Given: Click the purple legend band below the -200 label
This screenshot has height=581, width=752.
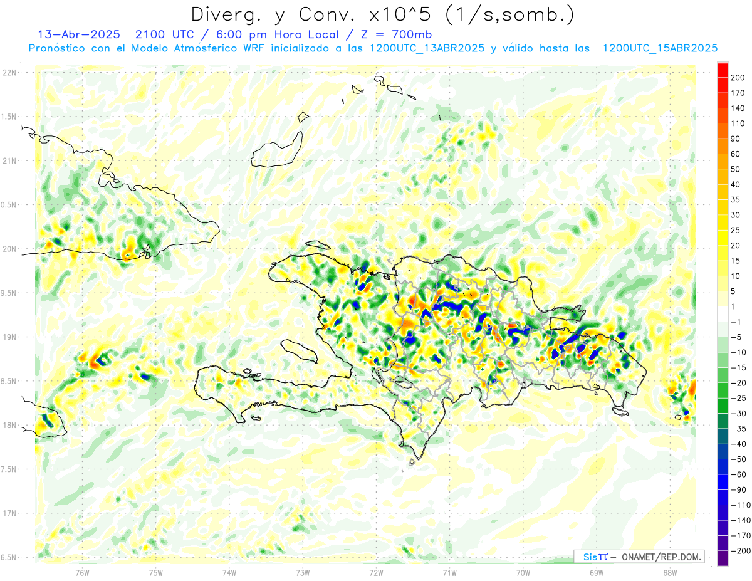Looking at the screenshot, I should point(723,558).
